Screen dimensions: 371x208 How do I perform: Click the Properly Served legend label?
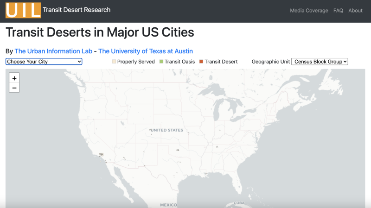tap(136, 62)
